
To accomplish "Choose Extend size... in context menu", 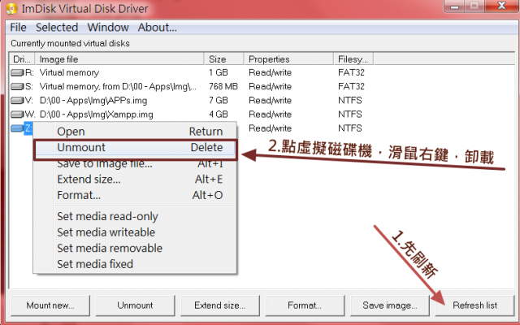I will coord(135,180).
